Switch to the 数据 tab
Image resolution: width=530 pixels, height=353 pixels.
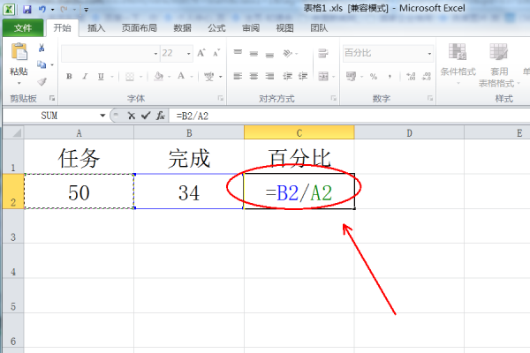[183, 28]
